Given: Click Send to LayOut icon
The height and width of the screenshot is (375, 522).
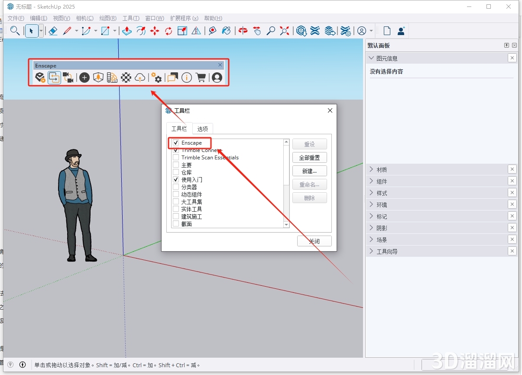Looking at the screenshot, I should click(330, 31).
